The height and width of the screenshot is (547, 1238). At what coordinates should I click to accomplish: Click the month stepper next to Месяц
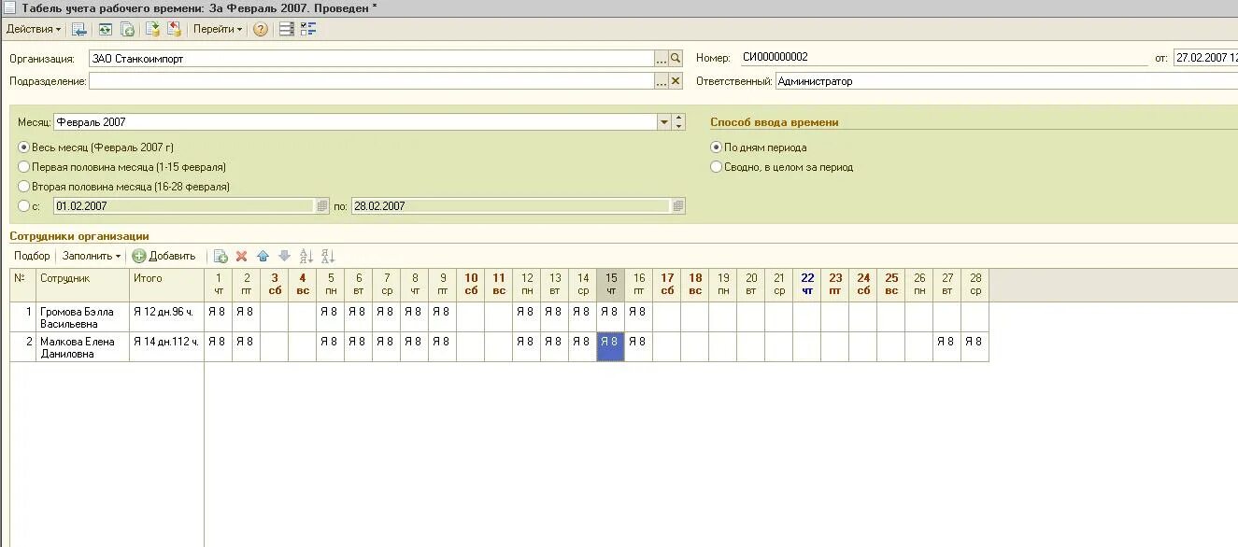pyautogui.click(x=679, y=122)
